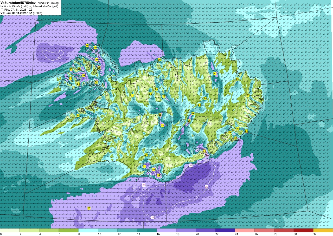Screen dimensions: 333x236
Task: Click the legend tick label 20
Action: pyautogui.click(x=197, y=234)
